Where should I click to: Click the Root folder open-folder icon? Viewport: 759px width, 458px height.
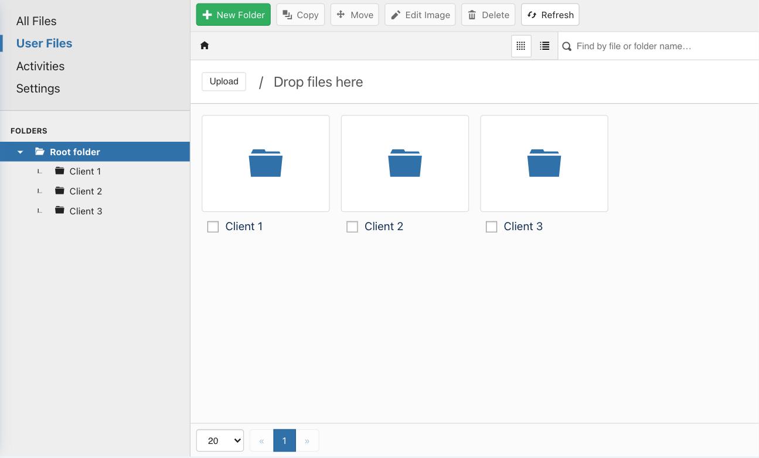pos(40,152)
